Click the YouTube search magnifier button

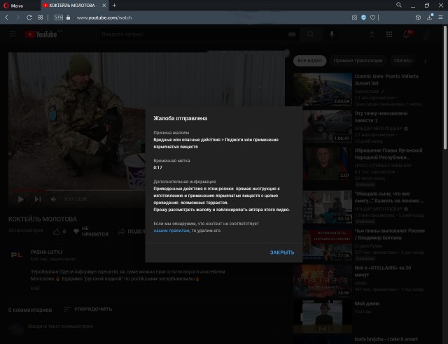[x=310, y=34]
